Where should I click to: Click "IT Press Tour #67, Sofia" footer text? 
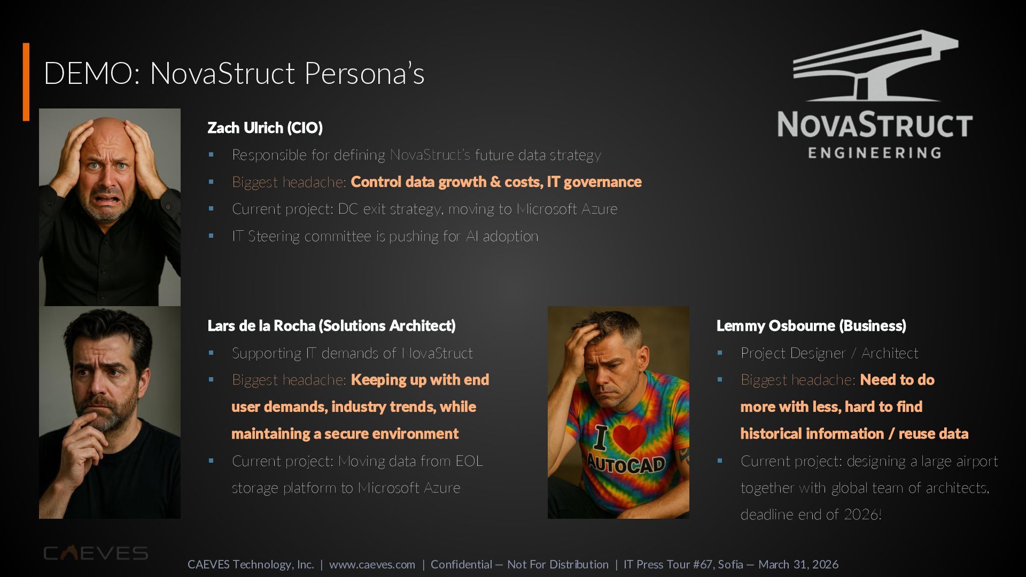[x=682, y=565]
